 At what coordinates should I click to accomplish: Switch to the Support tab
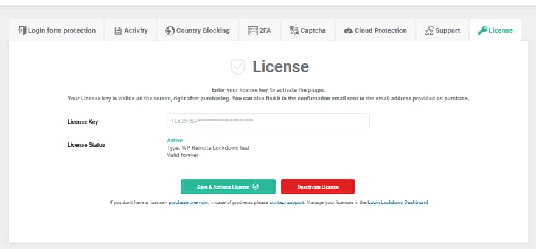coord(442,30)
